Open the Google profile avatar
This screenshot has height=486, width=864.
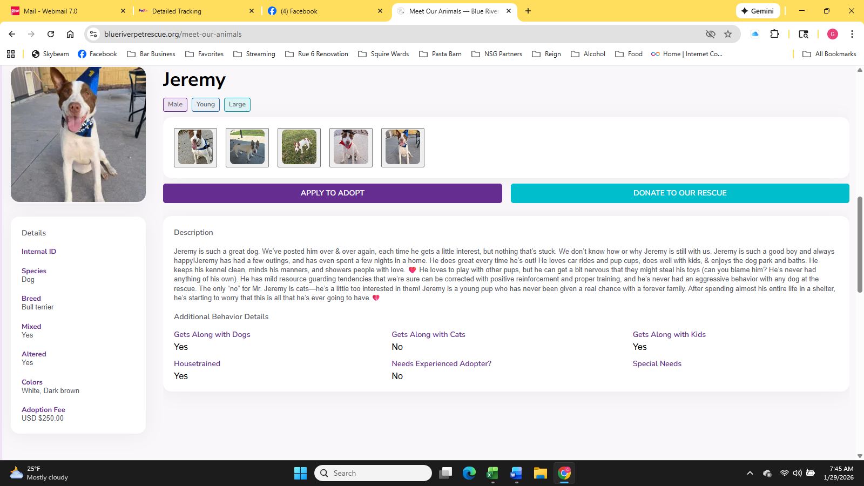pos(833,34)
